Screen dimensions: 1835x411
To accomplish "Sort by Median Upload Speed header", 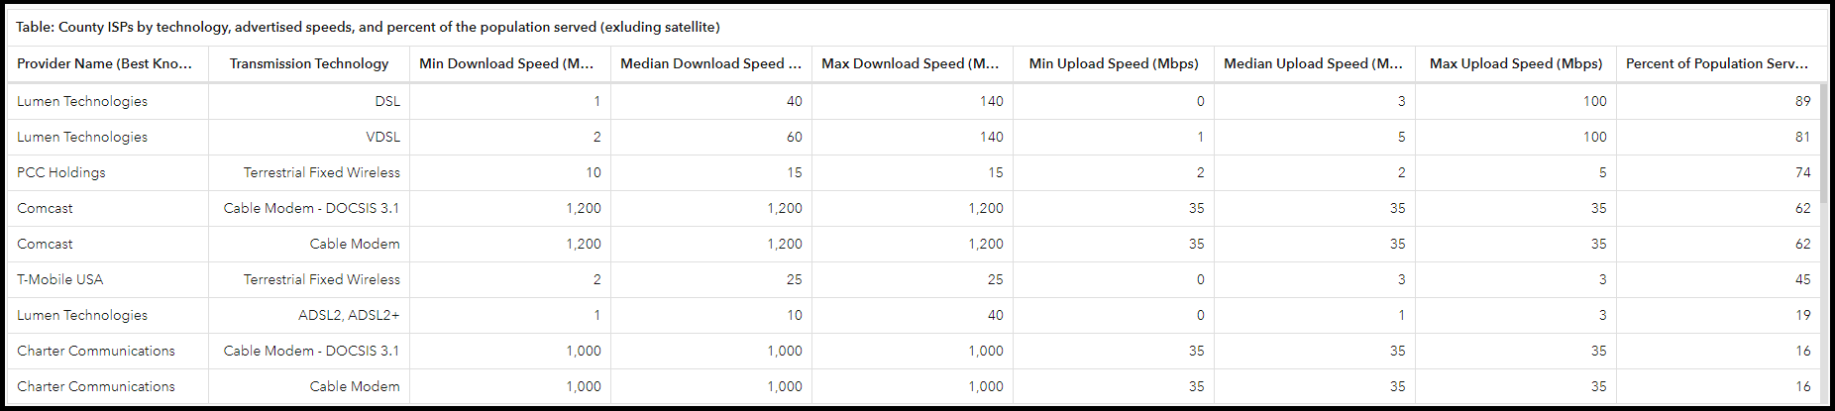I will [1314, 63].
